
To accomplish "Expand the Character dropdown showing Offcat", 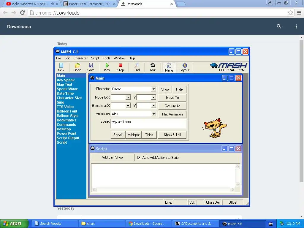I will (x=153, y=89).
